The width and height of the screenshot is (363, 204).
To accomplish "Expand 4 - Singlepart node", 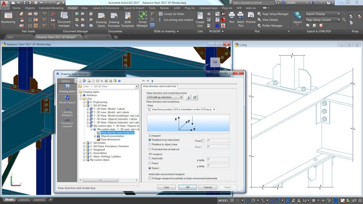I will click(x=84, y=150).
